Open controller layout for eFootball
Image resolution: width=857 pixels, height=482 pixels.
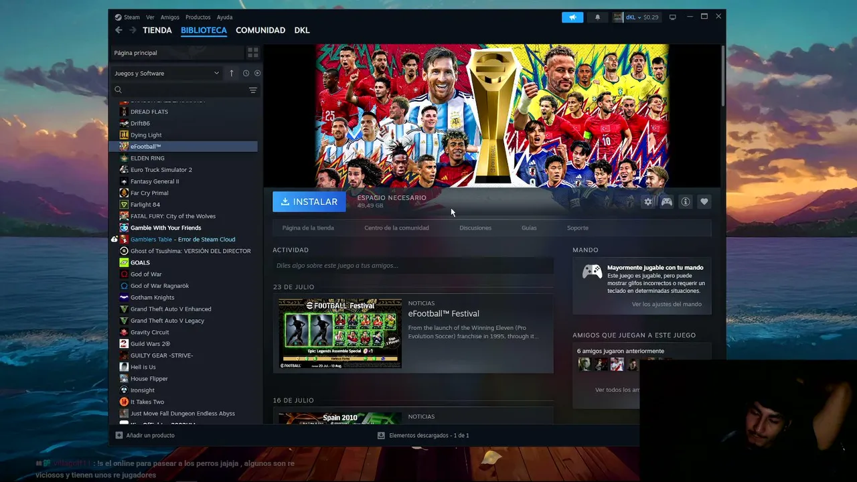[667, 202]
